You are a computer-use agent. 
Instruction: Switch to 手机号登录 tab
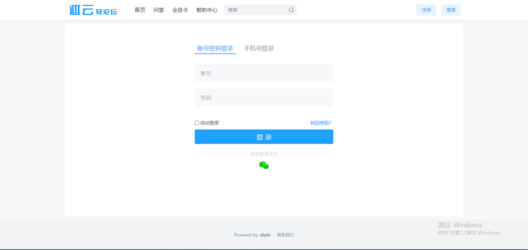[x=259, y=48]
